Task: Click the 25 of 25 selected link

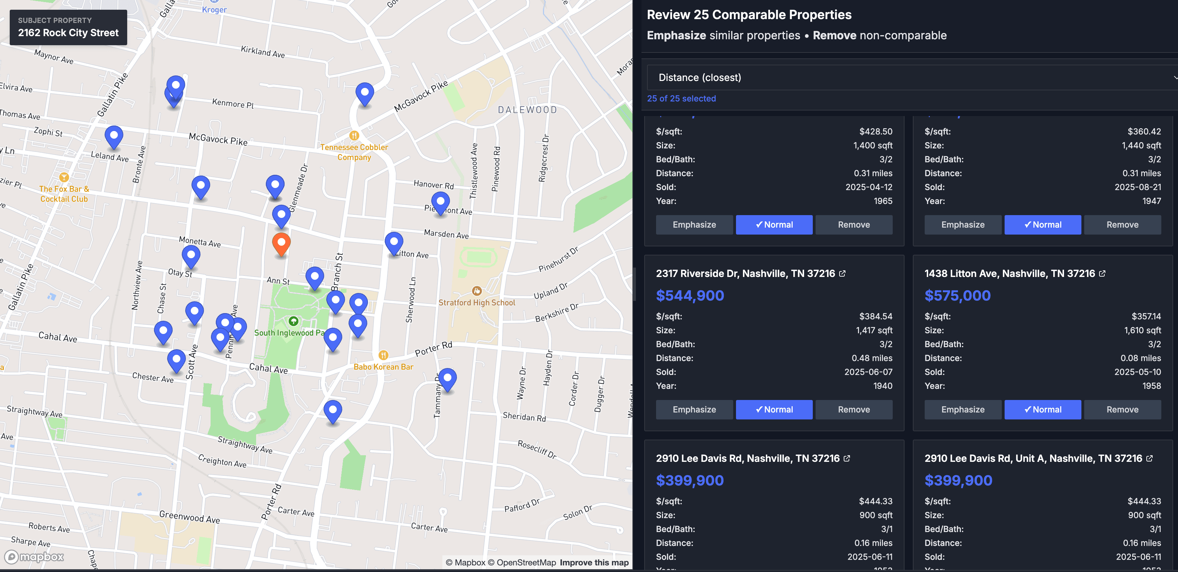Action: pos(681,98)
